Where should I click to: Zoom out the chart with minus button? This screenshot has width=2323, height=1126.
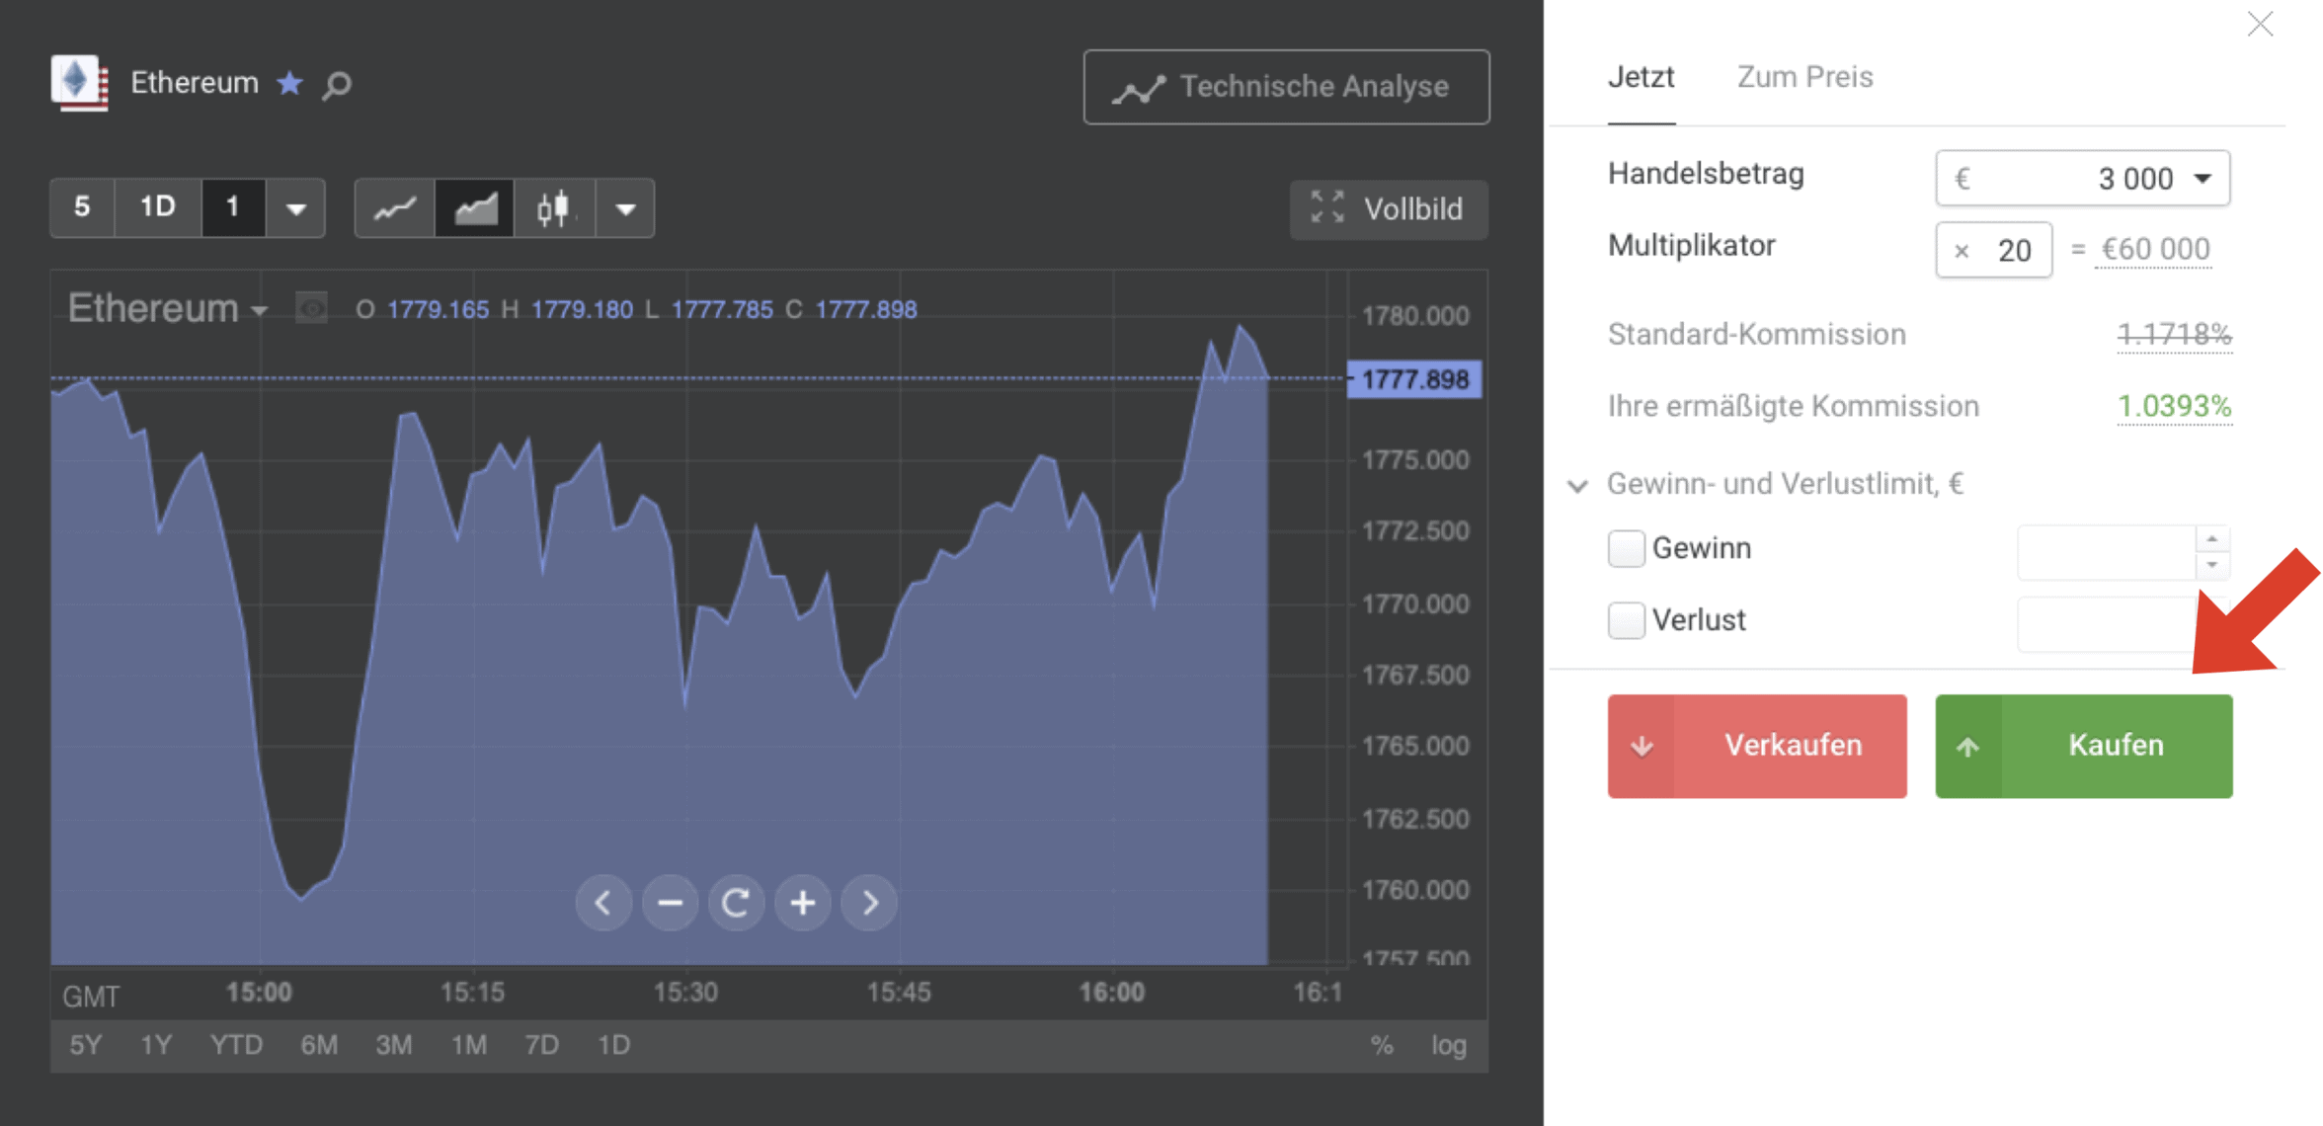tap(670, 903)
